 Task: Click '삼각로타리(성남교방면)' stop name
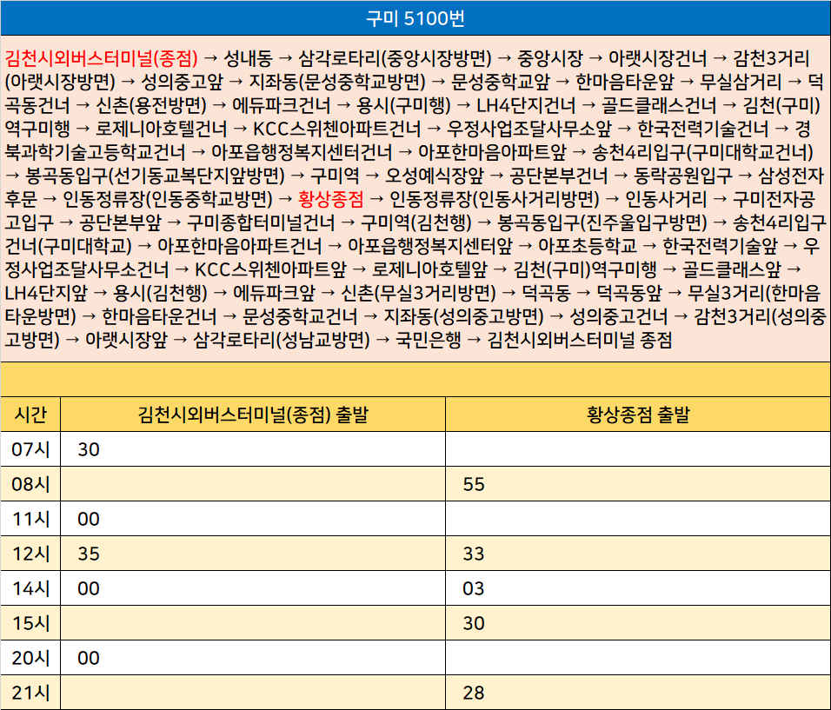282,341
